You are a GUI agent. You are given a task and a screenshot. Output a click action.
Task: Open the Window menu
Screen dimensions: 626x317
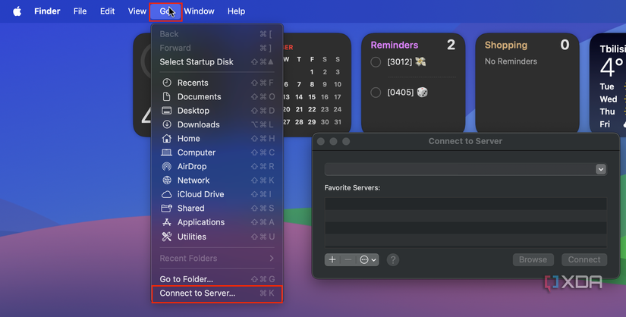pyautogui.click(x=200, y=11)
